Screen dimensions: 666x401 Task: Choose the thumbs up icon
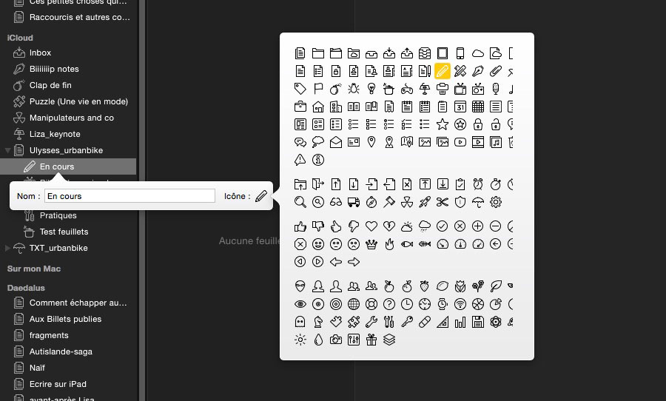click(300, 226)
